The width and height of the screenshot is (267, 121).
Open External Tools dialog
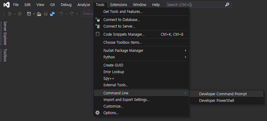(x=141, y=85)
